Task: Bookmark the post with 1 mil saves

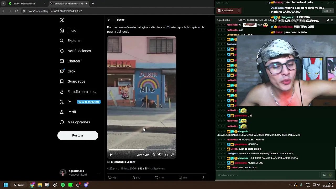Action: 183,178
